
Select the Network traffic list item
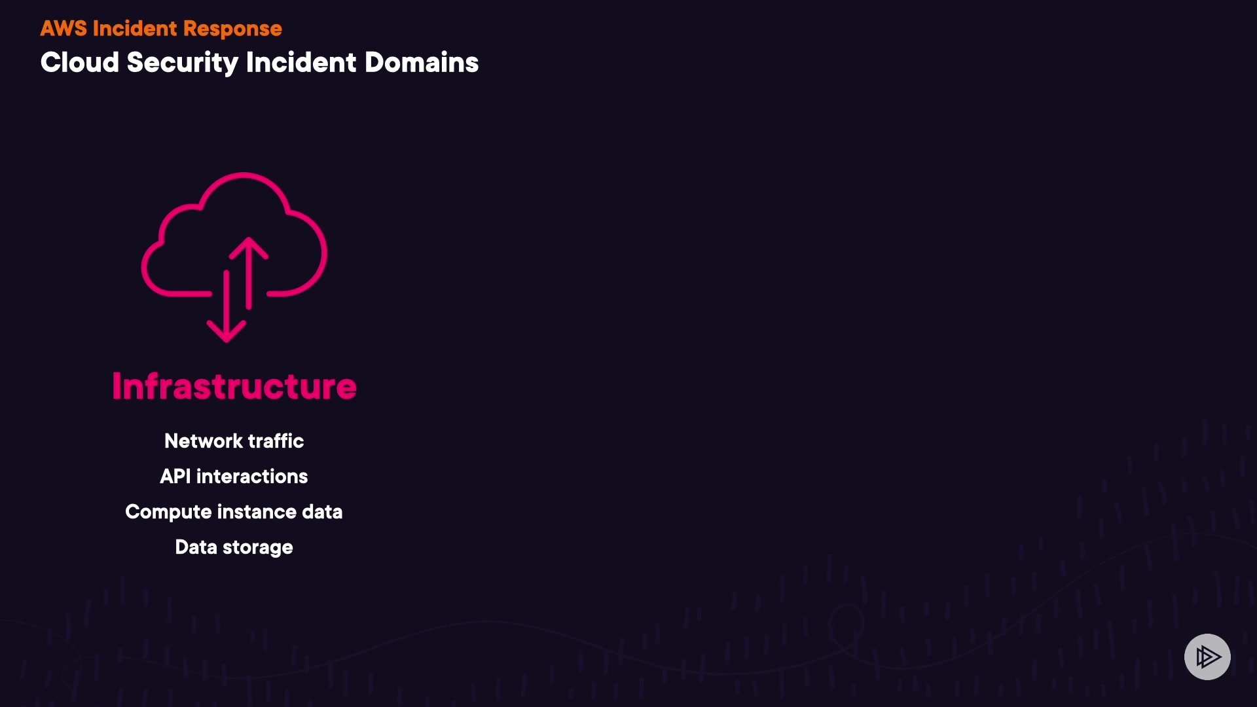click(234, 441)
